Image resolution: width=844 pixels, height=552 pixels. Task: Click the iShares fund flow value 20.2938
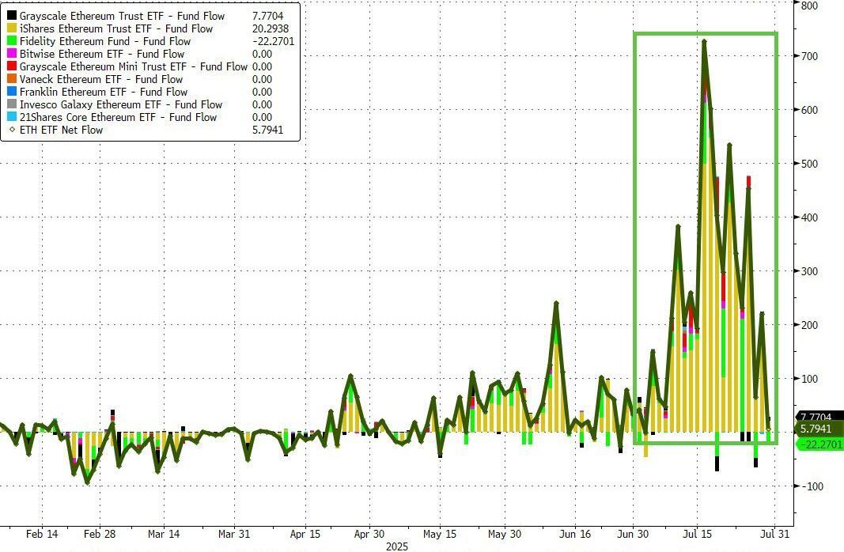[x=271, y=29]
